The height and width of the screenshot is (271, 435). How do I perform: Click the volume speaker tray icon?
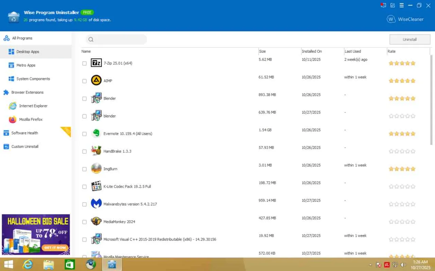403,265
